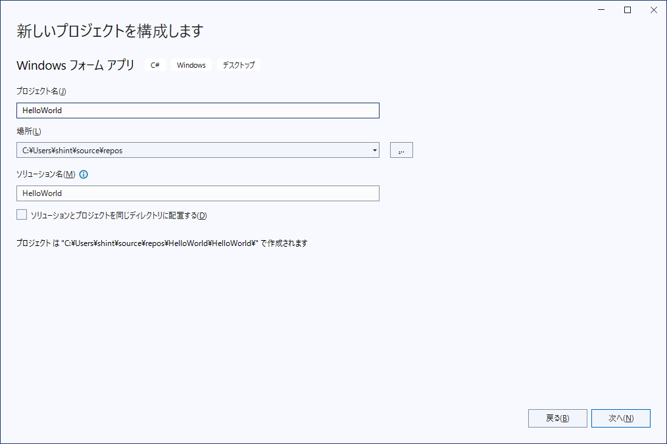Click the Windows tag
The image size is (667, 444).
click(191, 65)
